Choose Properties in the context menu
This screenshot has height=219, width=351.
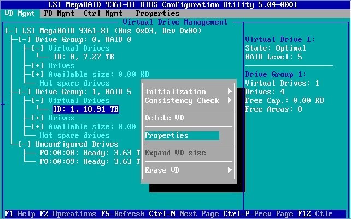click(182, 135)
